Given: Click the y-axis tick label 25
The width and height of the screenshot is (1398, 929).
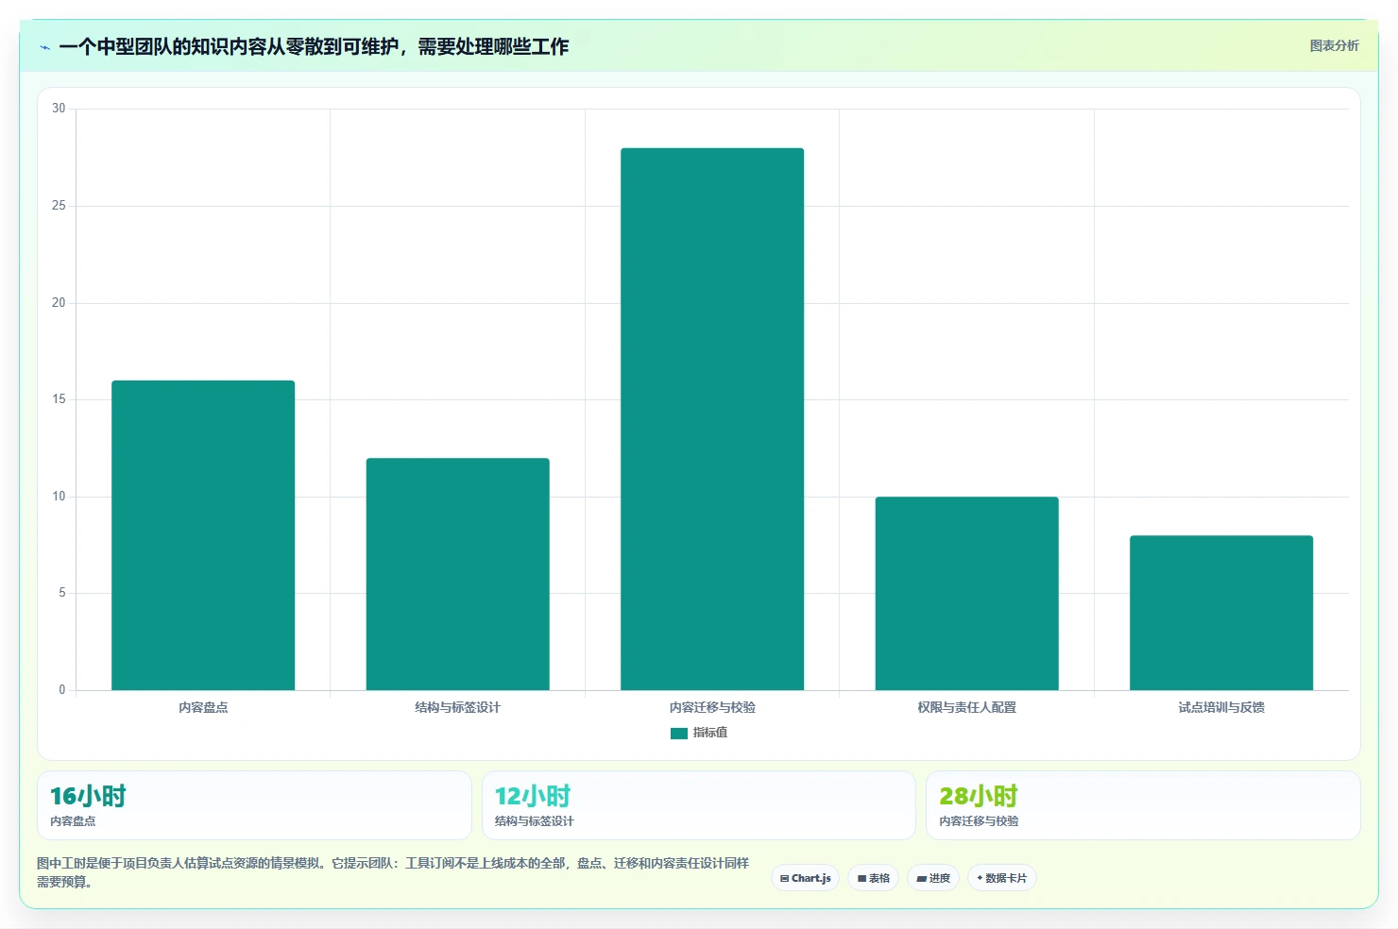Looking at the screenshot, I should (x=59, y=206).
